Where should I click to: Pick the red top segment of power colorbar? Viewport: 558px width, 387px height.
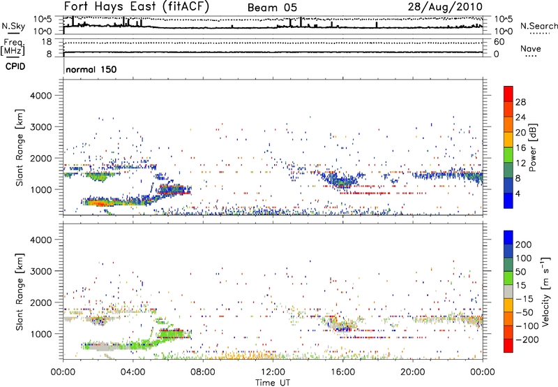(508, 94)
